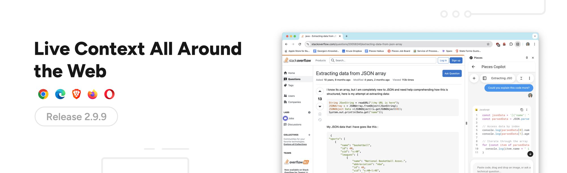Open the Pieces Haikus bookmark
The image size is (567, 173).
(x=374, y=51)
